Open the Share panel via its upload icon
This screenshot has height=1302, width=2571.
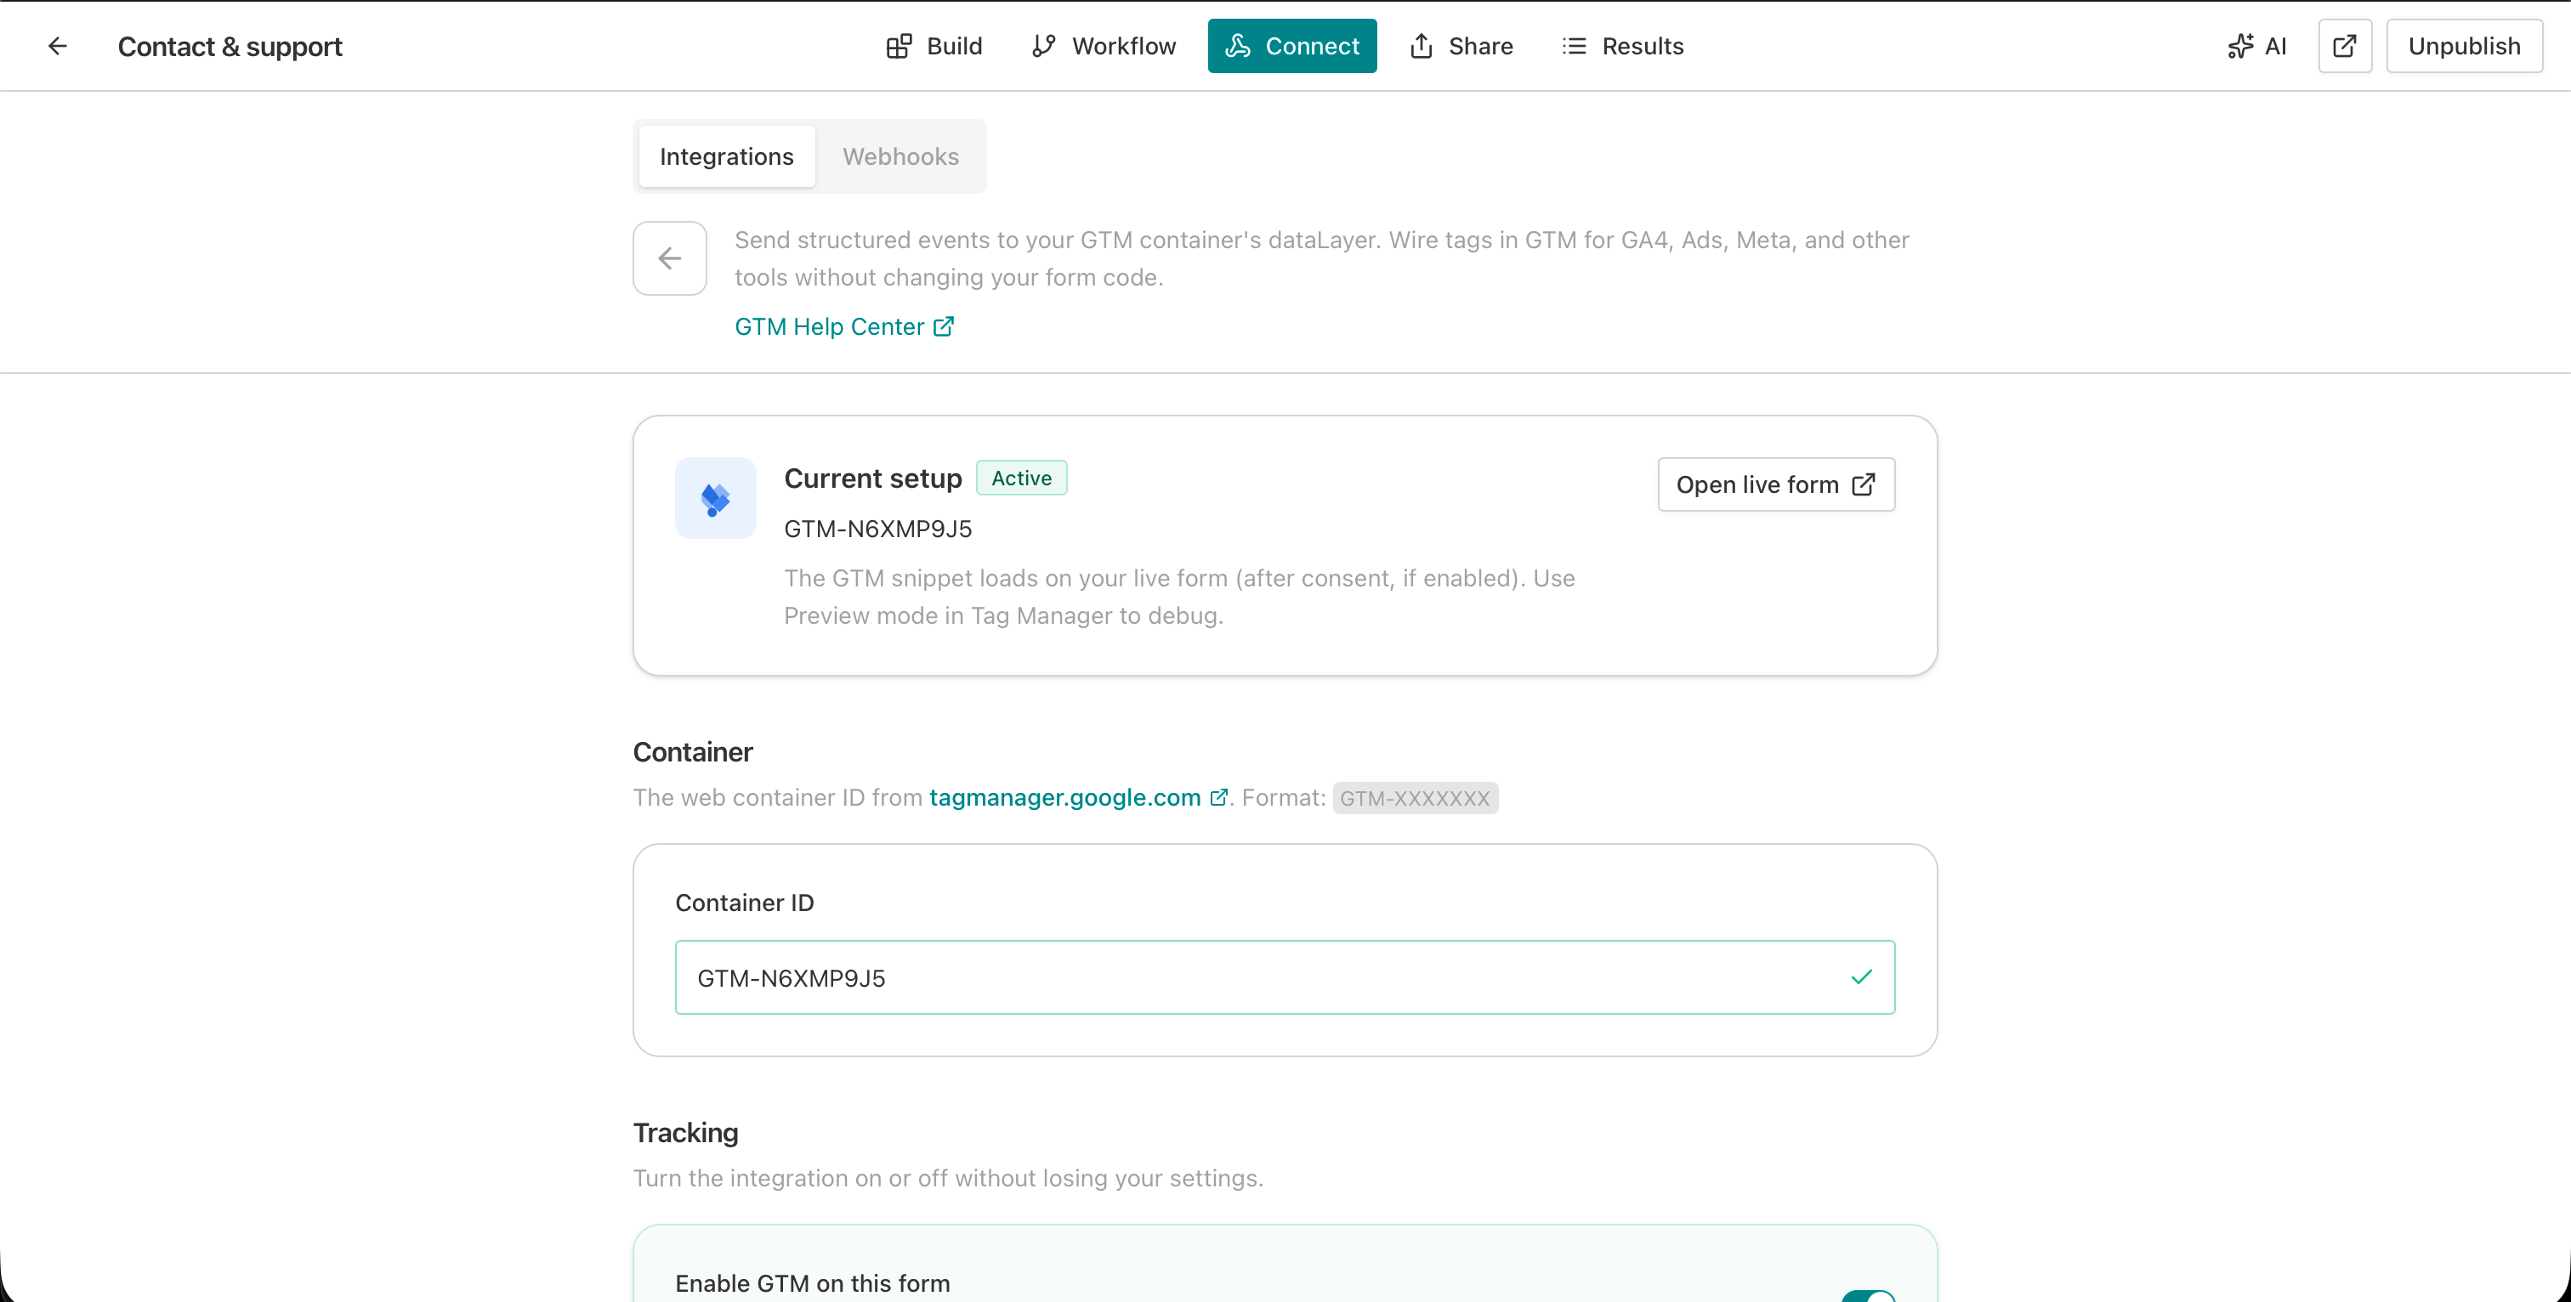1422,46
